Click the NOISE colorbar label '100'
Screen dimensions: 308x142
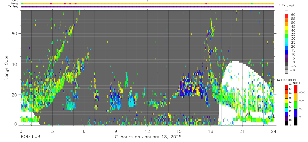[x=300, y=108]
